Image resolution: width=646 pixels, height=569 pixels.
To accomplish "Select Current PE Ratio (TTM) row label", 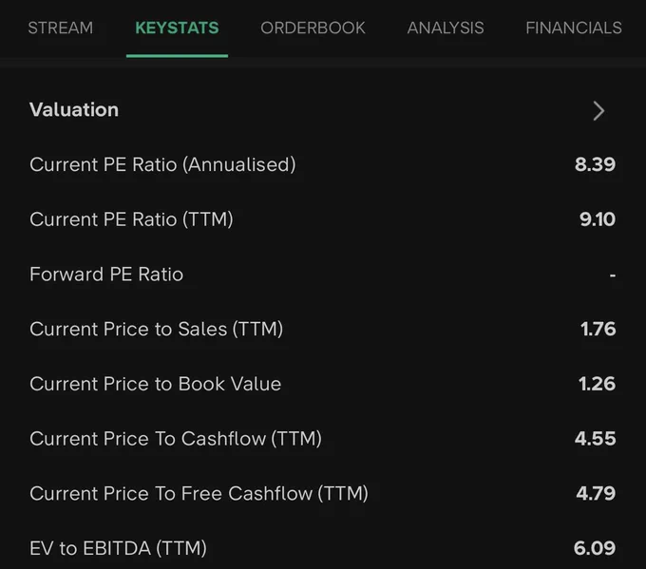I will coord(131,219).
